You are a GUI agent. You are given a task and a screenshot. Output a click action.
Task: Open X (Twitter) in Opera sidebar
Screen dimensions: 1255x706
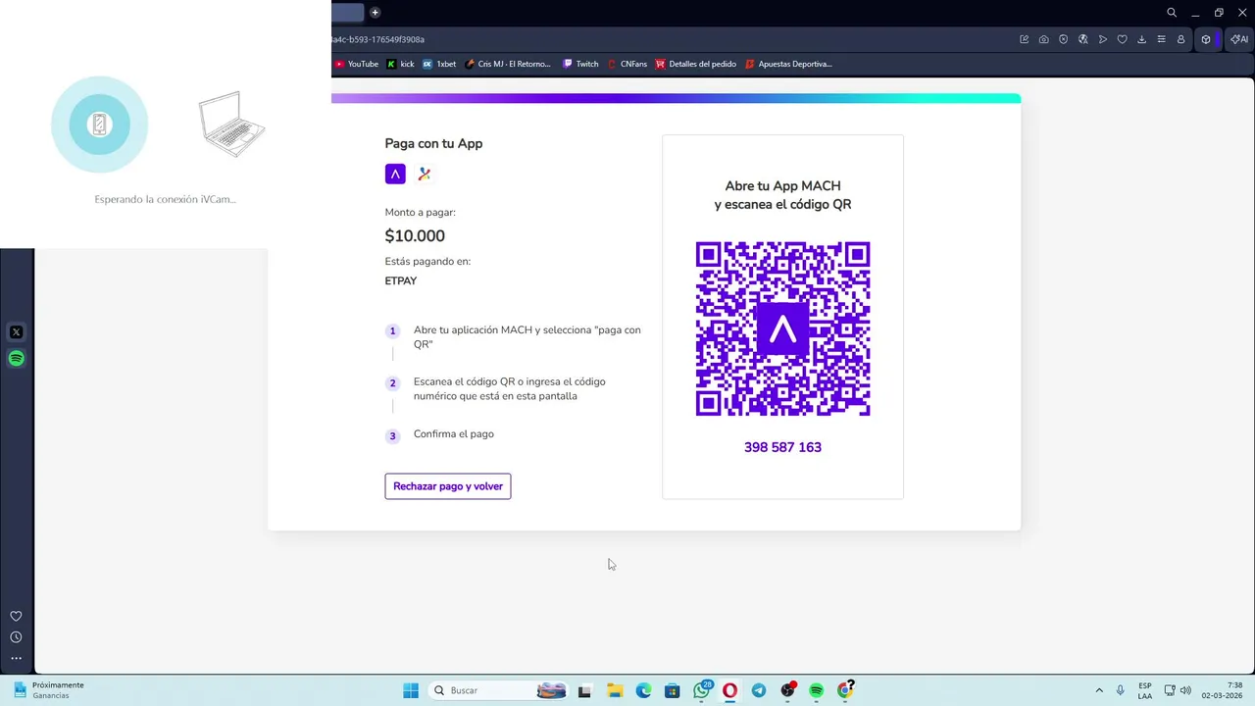(16, 332)
